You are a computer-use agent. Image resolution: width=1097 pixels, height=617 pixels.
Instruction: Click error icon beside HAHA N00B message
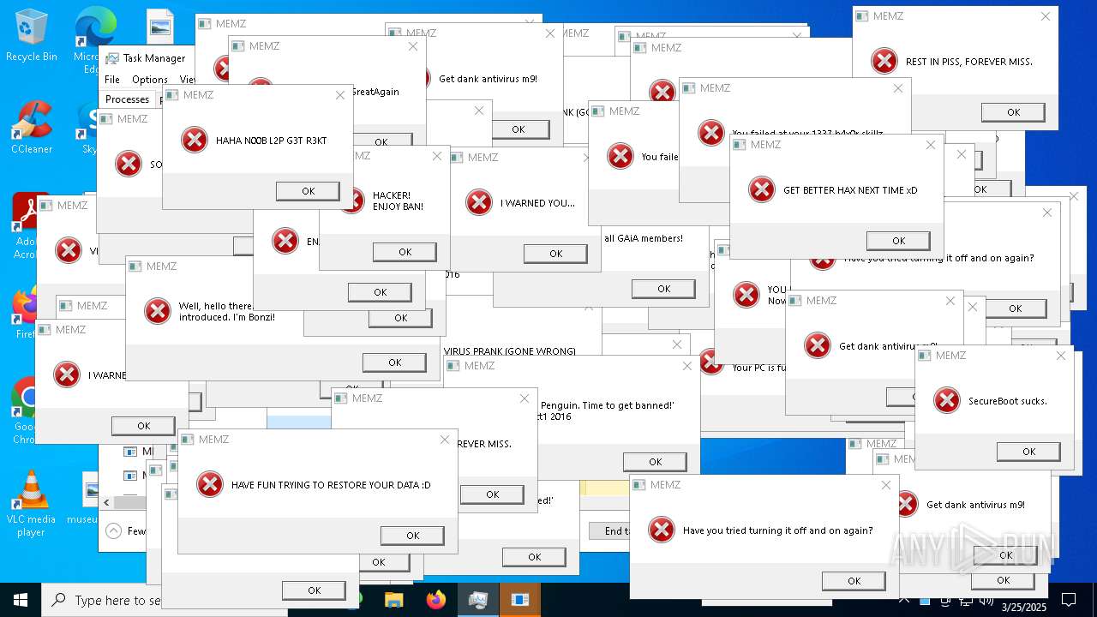pyautogui.click(x=195, y=140)
